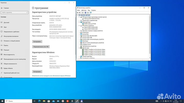Screen dimensions: 184x103
Task: Open notification center in system tray
Action: 181,101
